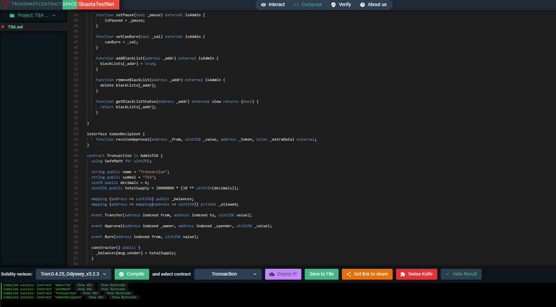Screen dimensions: 556x307
Task: Click the eye icon beside Interact
Action: (263, 5)
